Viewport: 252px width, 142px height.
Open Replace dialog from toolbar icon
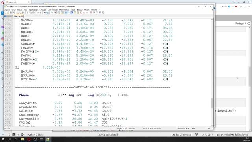(48, 13)
